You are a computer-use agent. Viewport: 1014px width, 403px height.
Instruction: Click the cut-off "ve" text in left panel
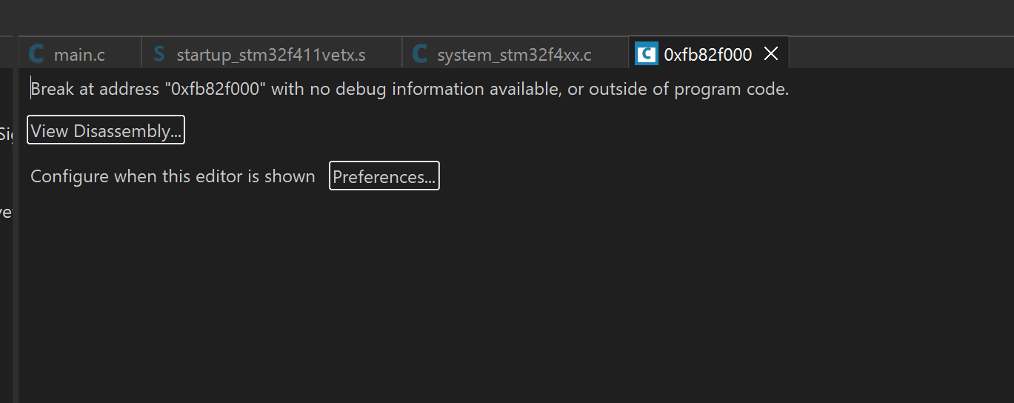click(x=6, y=213)
